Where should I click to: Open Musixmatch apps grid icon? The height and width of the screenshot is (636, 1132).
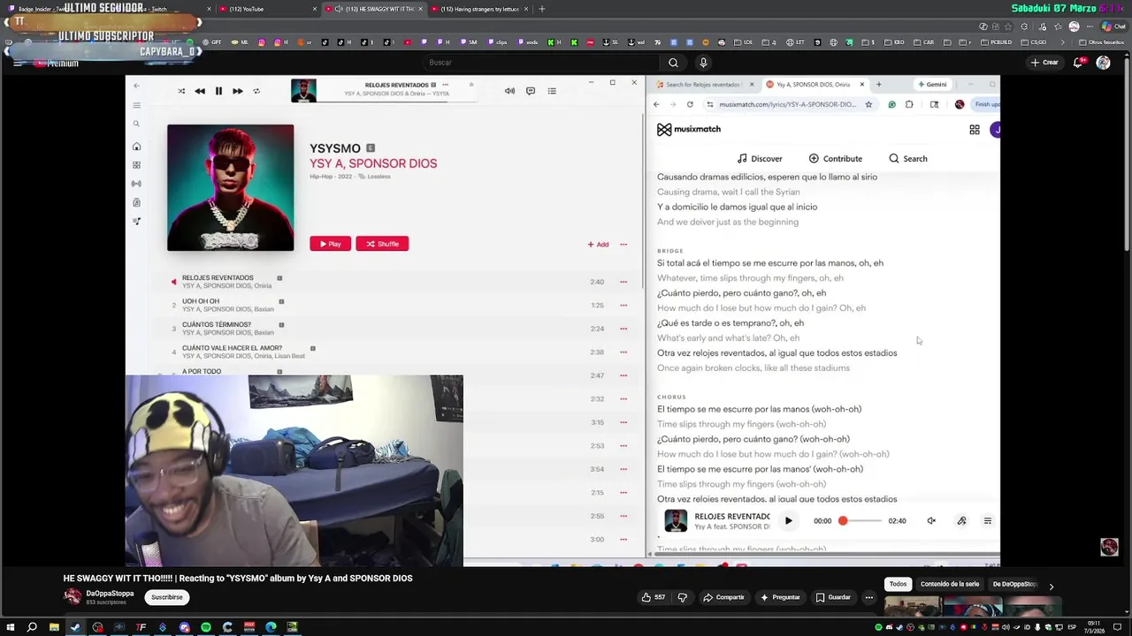(x=975, y=130)
